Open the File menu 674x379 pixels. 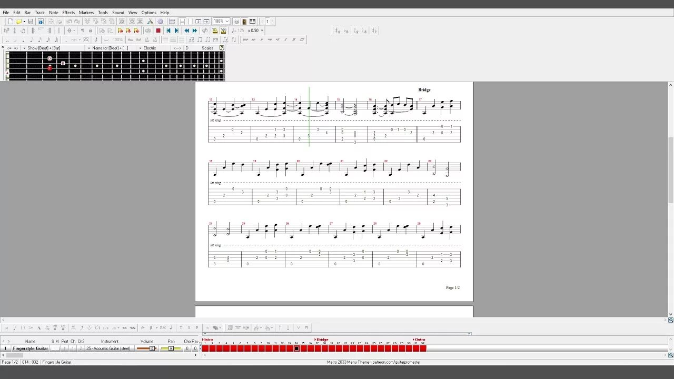click(x=6, y=13)
